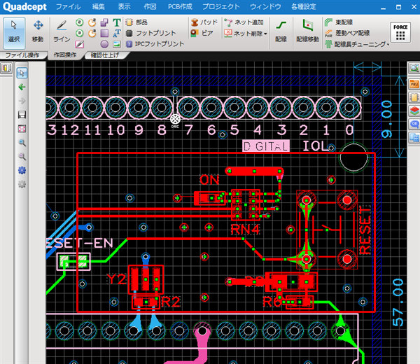Select 束配線 bundle routing
This screenshot has width=420, height=364.
click(x=339, y=22)
